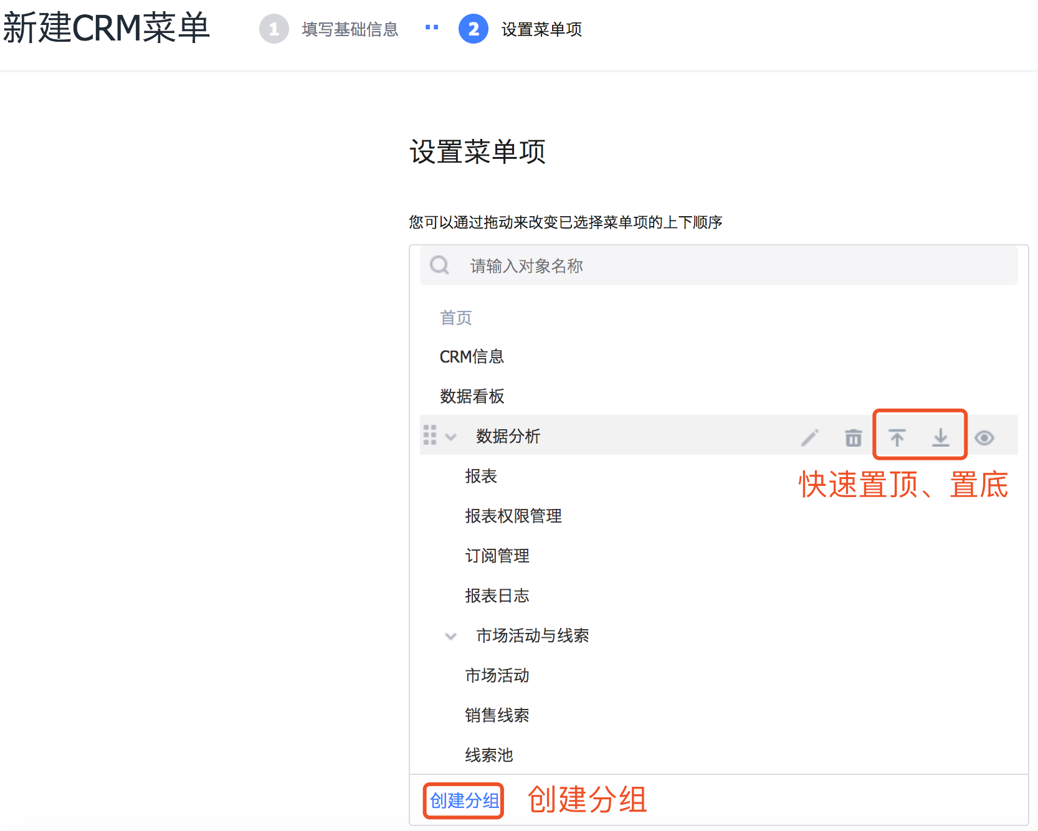This screenshot has width=1038, height=831.
Task: Toggle visibility eye icon for 数据分析
Action: point(984,438)
